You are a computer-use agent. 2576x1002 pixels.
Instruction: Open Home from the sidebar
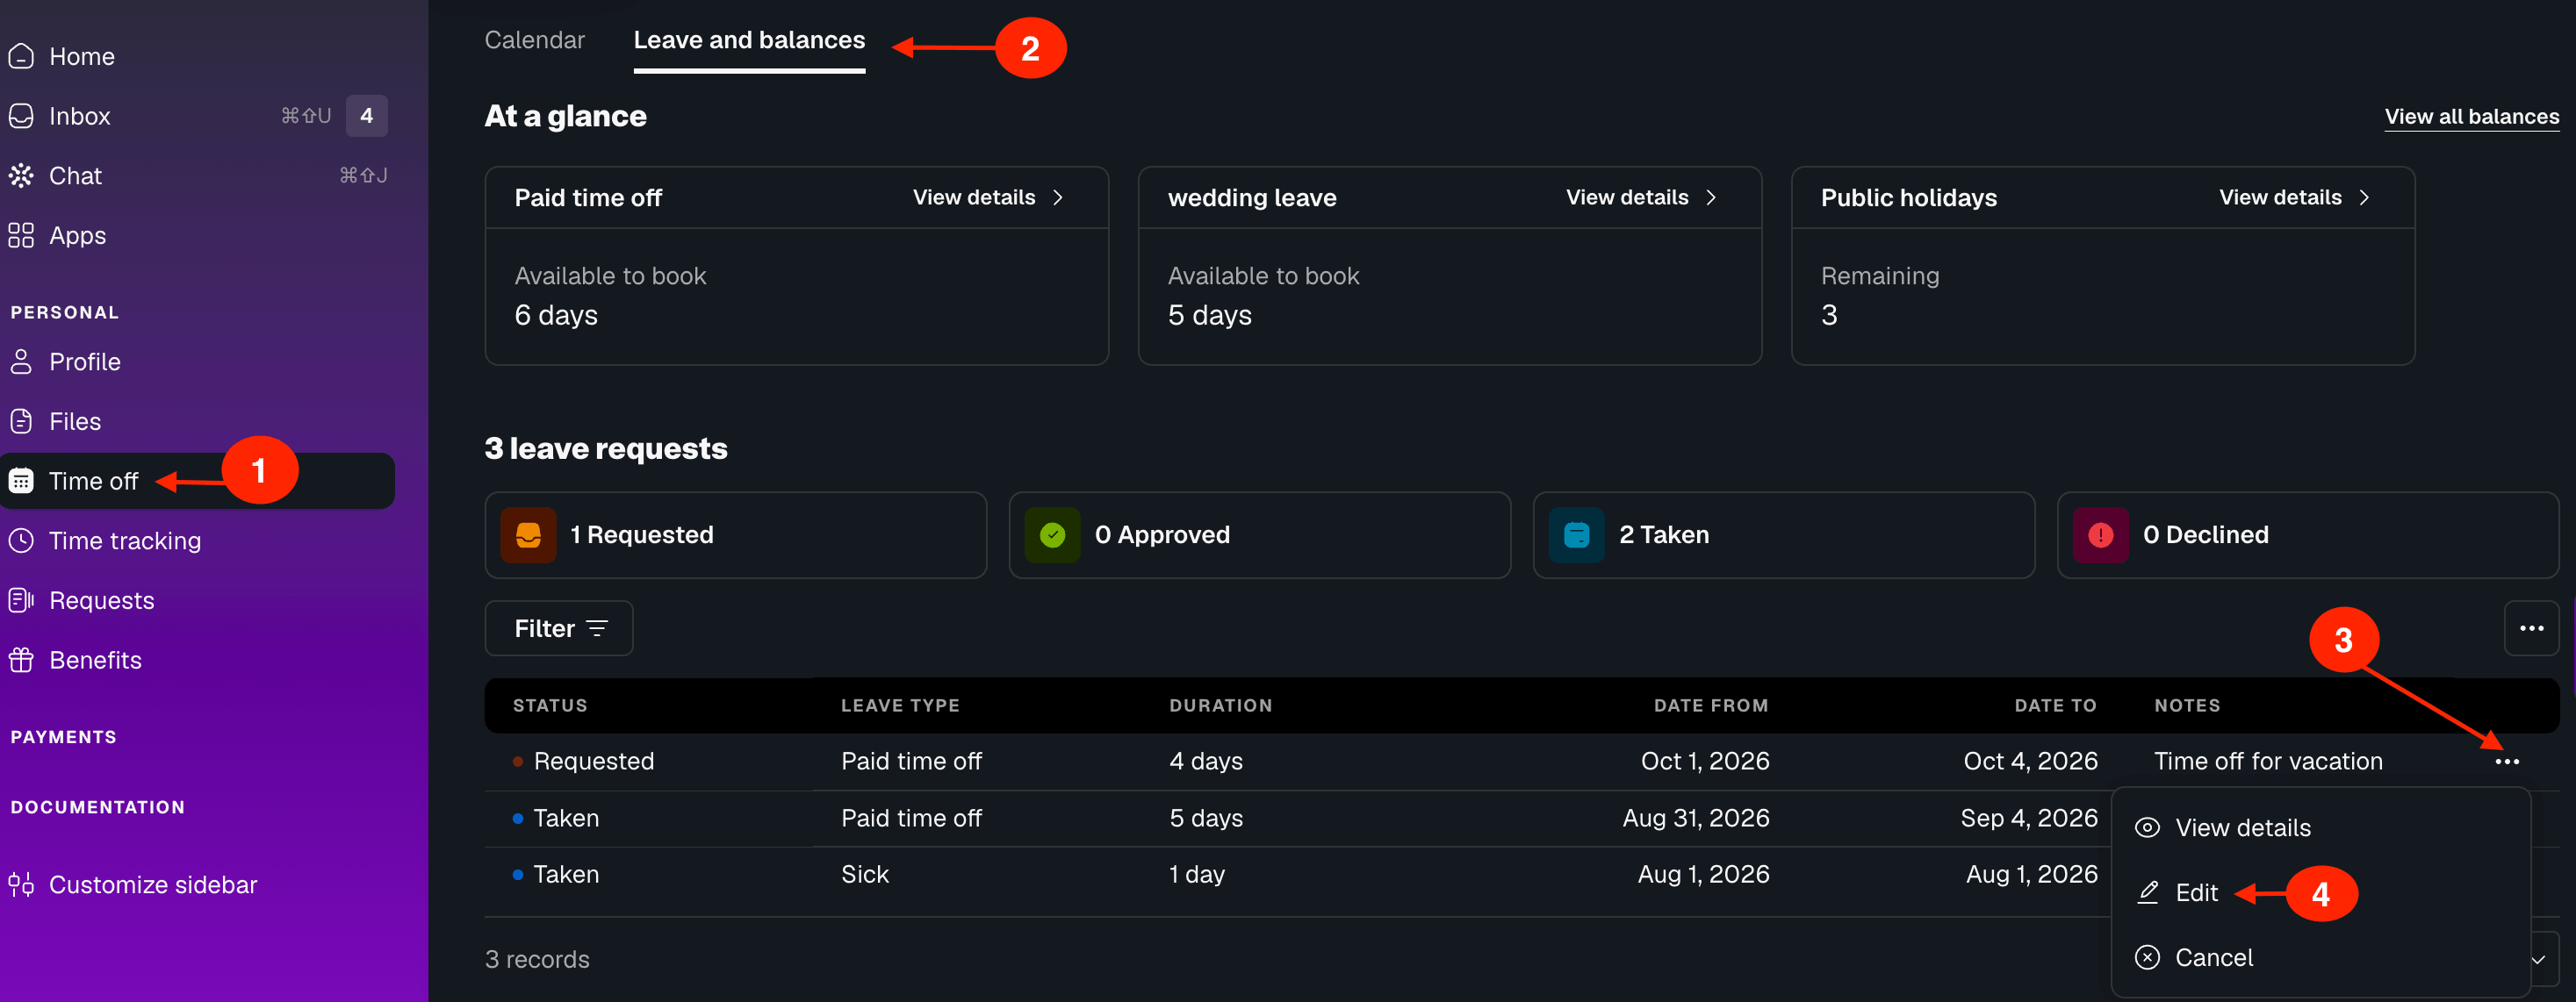coord(62,56)
